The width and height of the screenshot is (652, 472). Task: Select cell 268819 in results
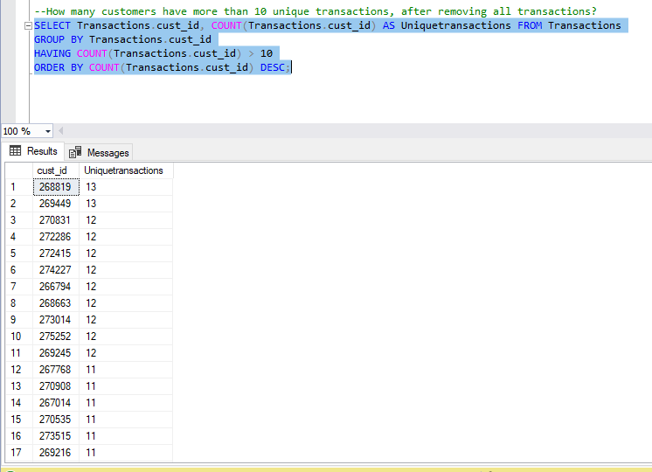[56, 187]
